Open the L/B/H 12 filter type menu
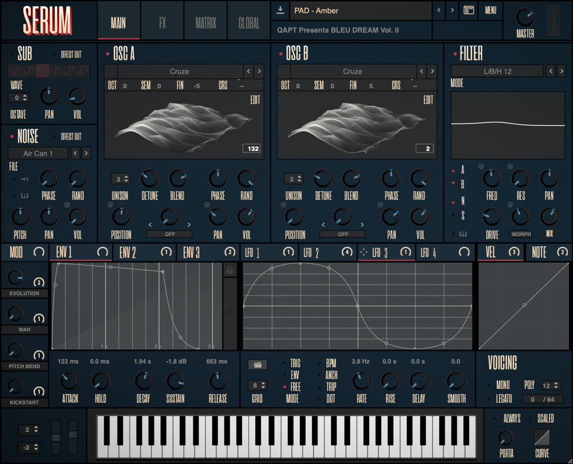 point(497,71)
